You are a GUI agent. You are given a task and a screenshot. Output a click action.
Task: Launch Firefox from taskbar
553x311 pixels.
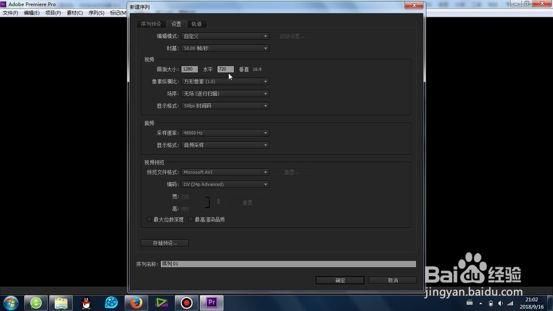click(136, 303)
